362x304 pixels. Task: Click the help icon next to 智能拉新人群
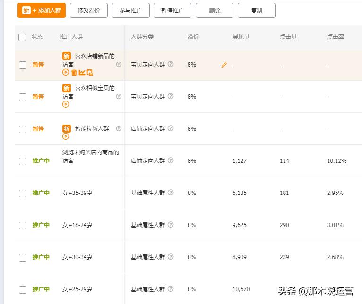coord(119,128)
